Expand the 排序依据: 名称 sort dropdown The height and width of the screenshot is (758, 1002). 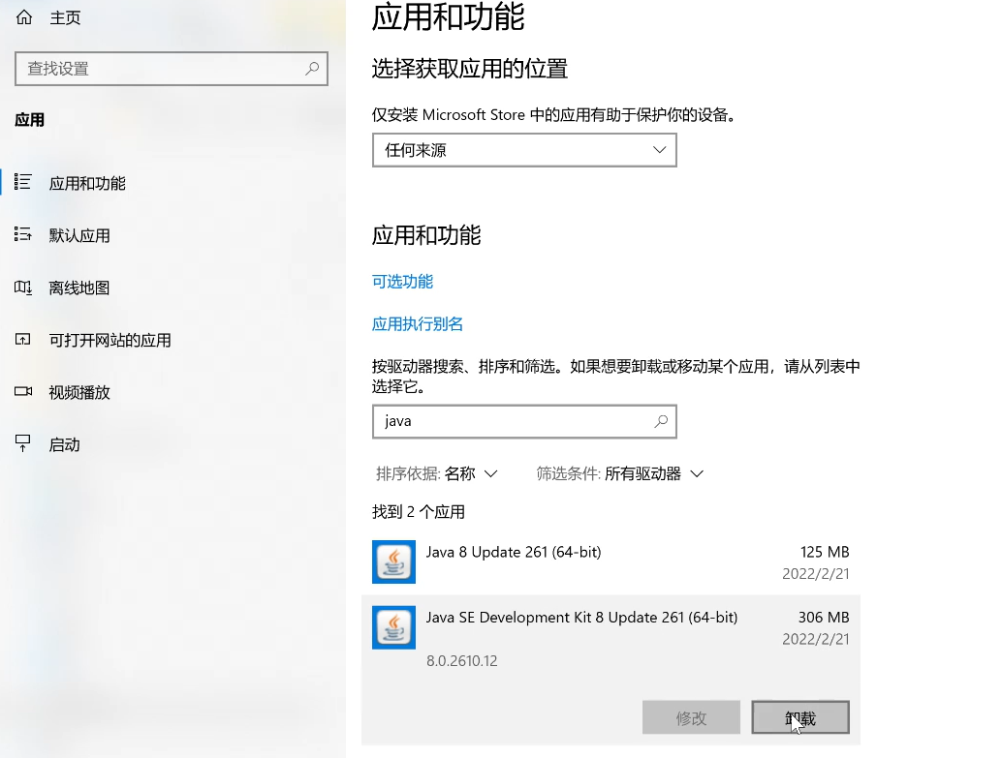pyautogui.click(x=436, y=473)
